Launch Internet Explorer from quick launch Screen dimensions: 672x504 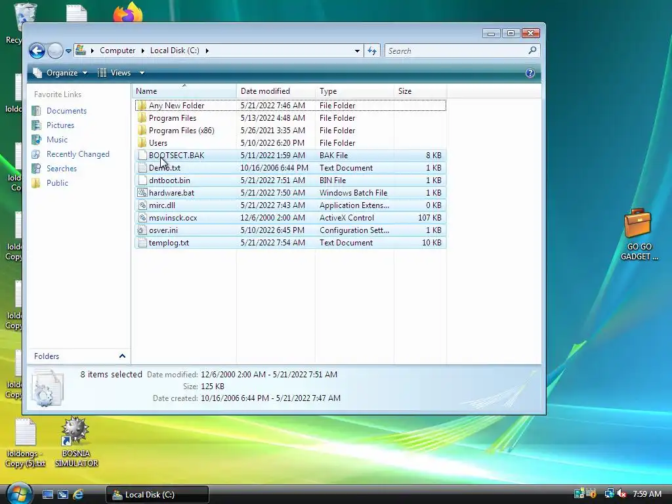coord(78,495)
